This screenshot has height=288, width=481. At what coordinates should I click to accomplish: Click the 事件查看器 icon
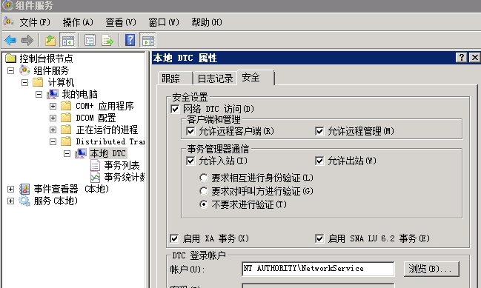(24, 189)
